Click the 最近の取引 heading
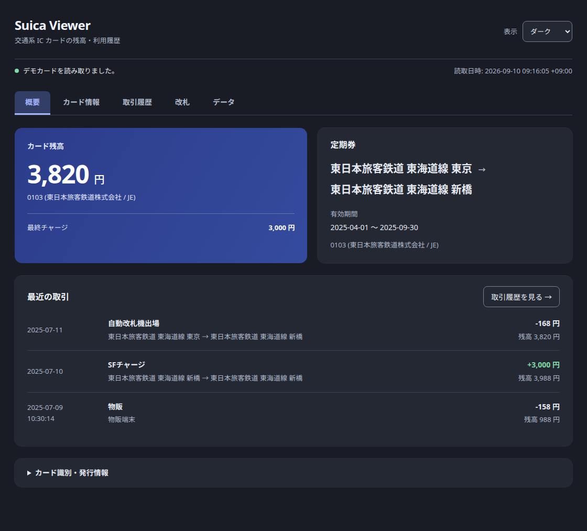 coord(48,297)
